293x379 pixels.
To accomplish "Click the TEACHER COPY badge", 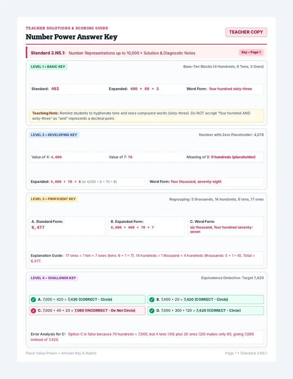I will (x=246, y=32).
